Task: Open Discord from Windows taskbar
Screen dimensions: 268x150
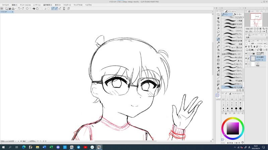Action: 58,147
